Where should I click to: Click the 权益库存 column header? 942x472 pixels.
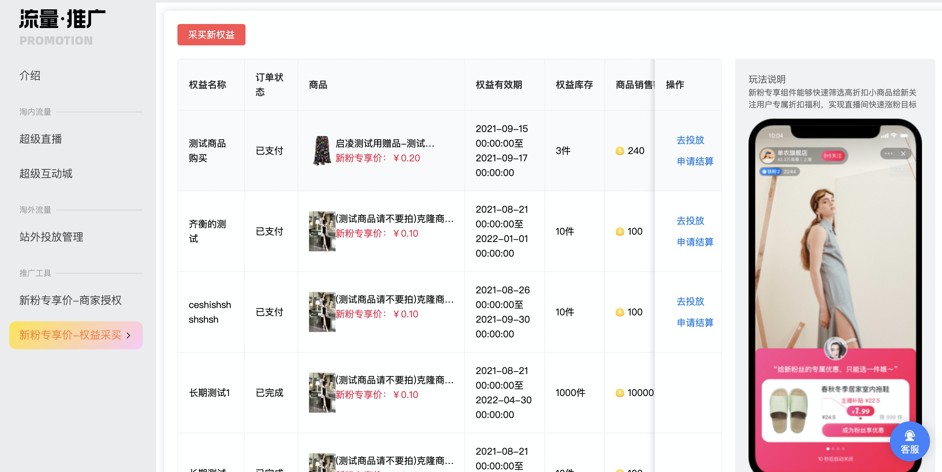click(574, 85)
